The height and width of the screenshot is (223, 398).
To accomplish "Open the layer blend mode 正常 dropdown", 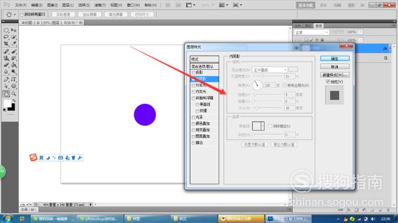I will pyautogui.click(x=312, y=32).
